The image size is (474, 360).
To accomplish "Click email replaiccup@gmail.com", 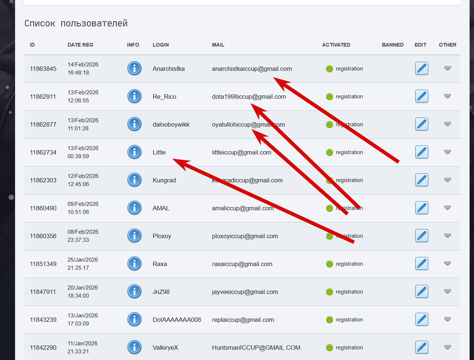I will pos(243,320).
